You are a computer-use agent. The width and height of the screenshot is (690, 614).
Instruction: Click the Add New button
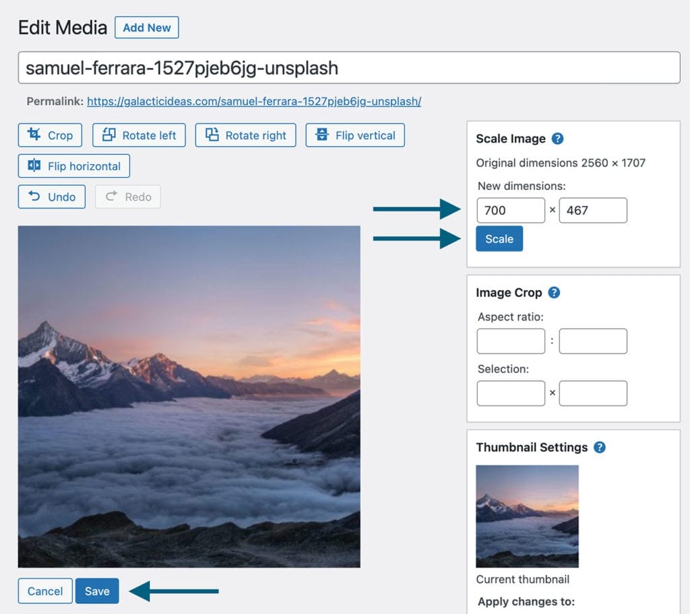click(147, 28)
